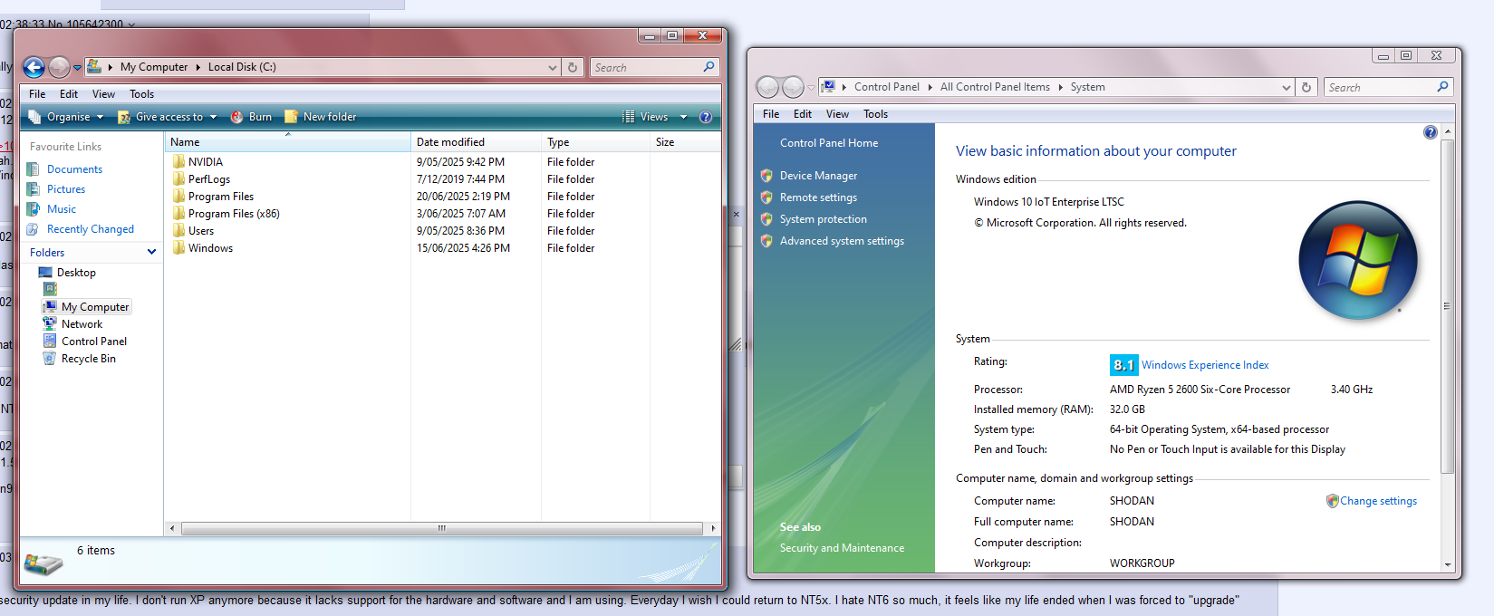The height and width of the screenshot is (616, 1494).
Task: Open Device Manager from the side panel
Action: point(818,176)
